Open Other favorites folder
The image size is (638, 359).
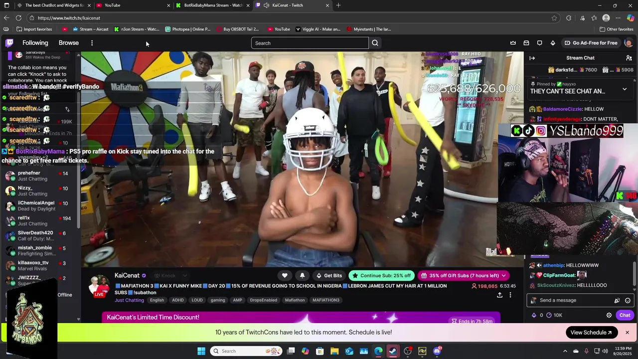point(616,29)
